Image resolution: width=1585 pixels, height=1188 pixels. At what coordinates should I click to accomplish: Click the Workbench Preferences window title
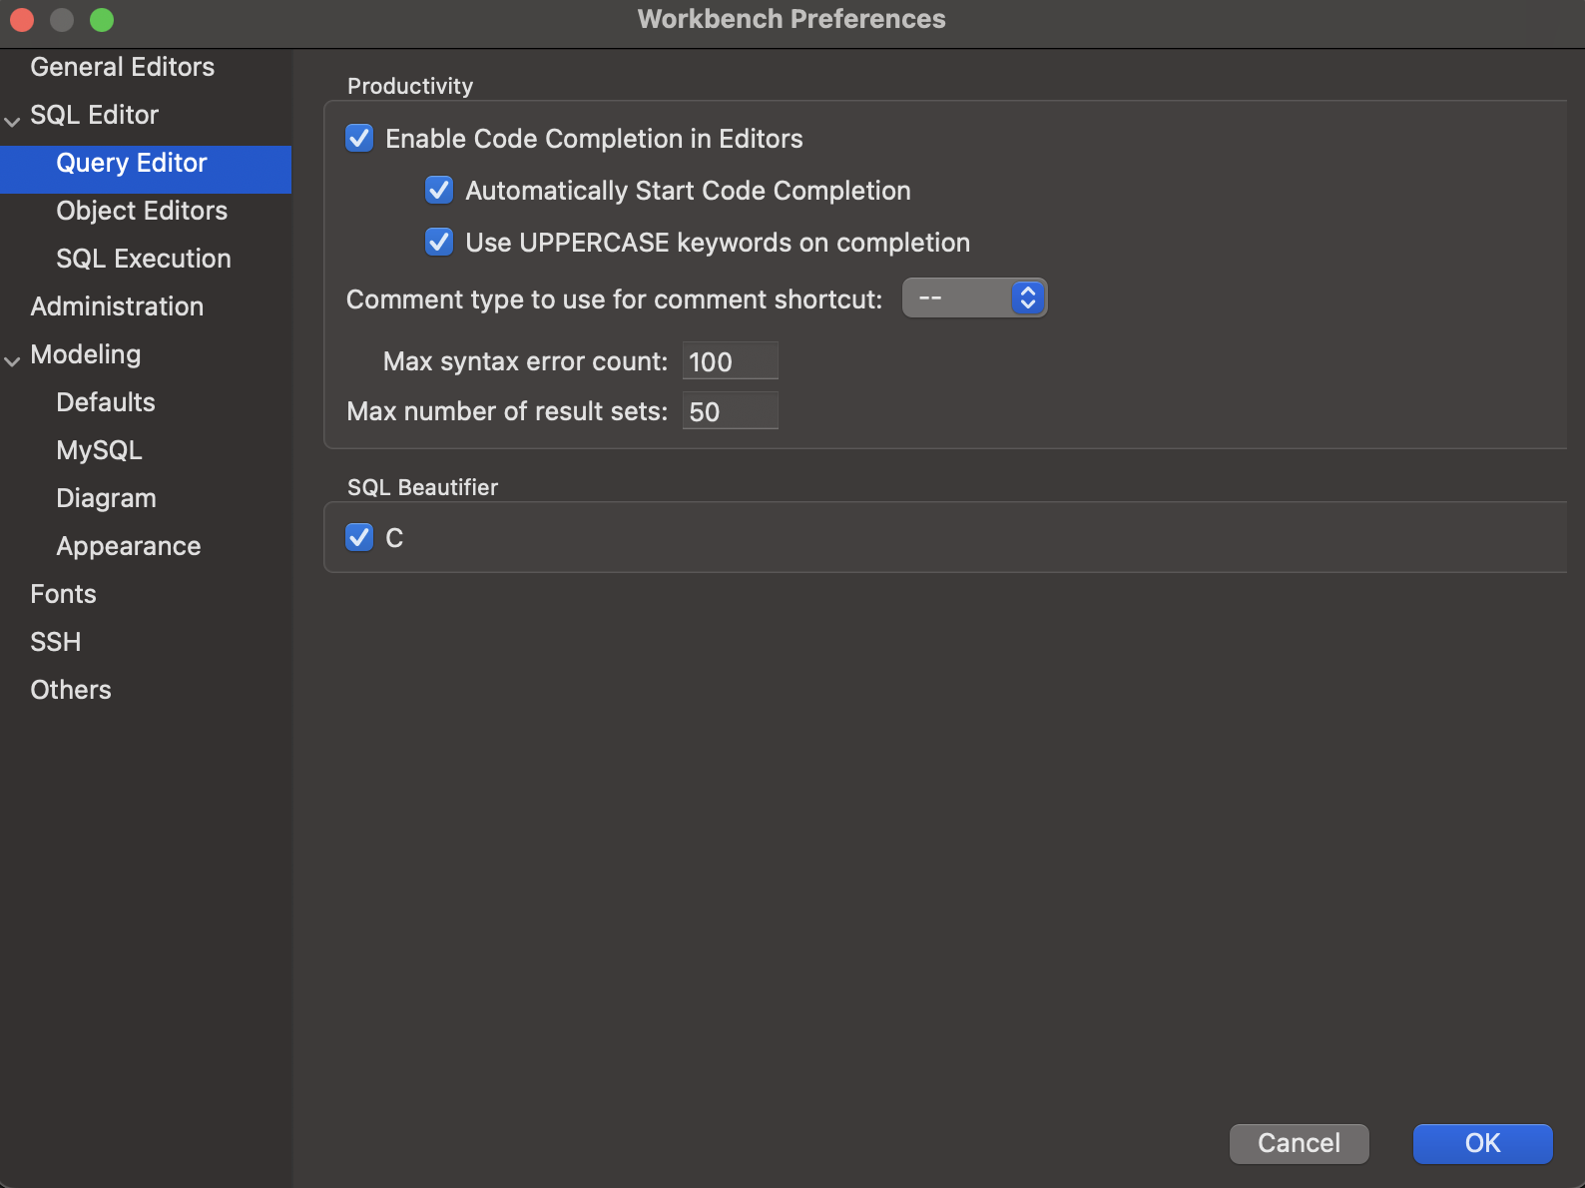(x=792, y=19)
